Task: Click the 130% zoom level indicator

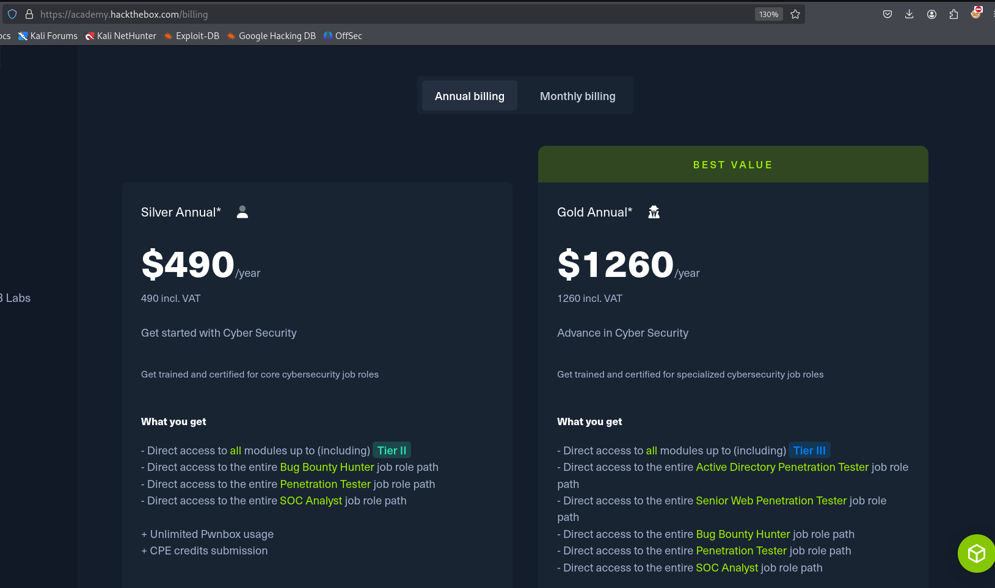Action: pos(768,14)
